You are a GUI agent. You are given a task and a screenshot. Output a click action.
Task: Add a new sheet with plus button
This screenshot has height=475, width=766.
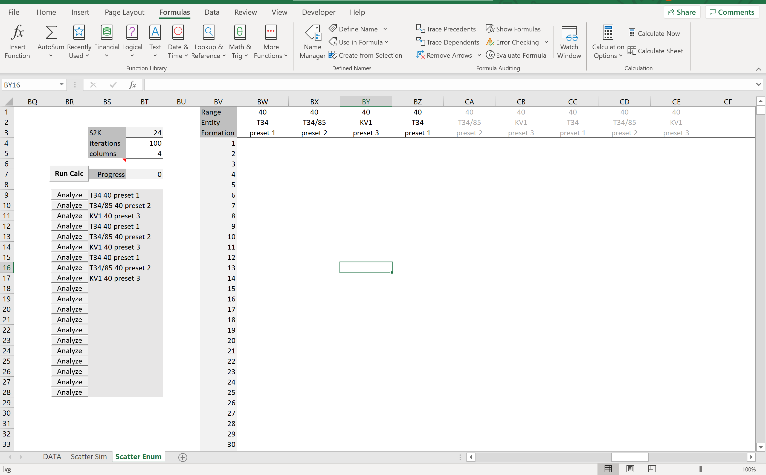(x=183, y=457)
